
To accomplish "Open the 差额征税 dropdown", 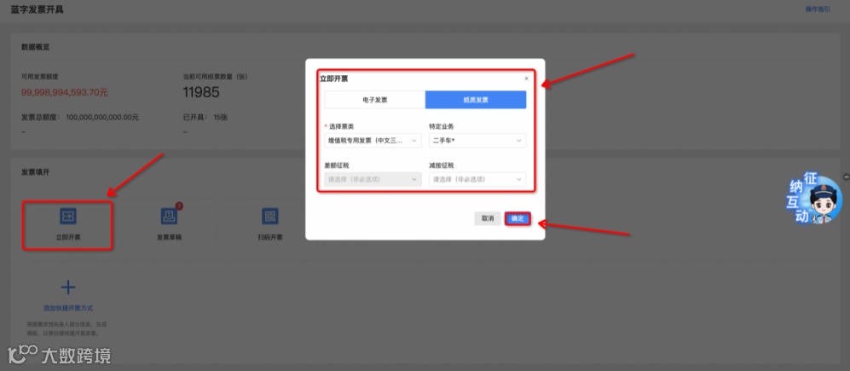I will (x=373, y=180).
